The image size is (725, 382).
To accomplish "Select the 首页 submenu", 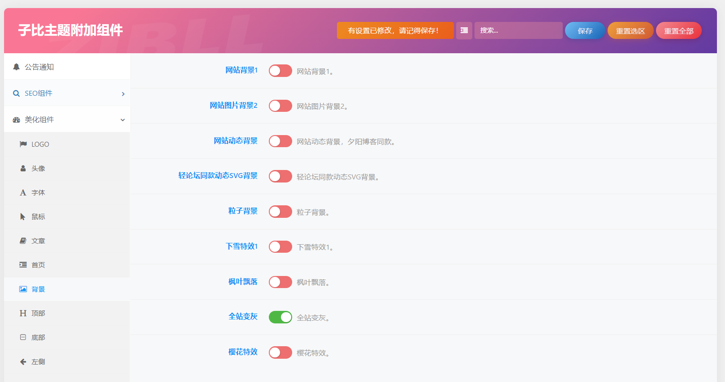I will pos(67,265).
